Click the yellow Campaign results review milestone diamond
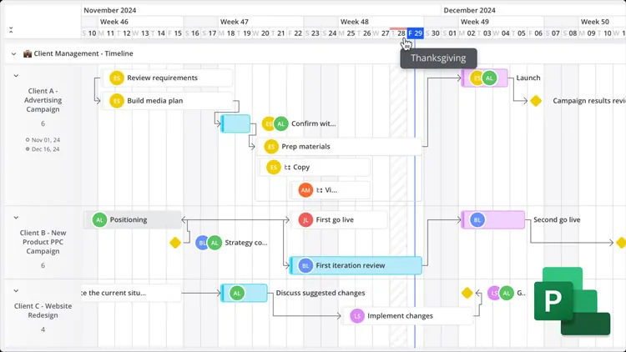The width and height of the screenshot is (626, 352). [x=536, y=101]
